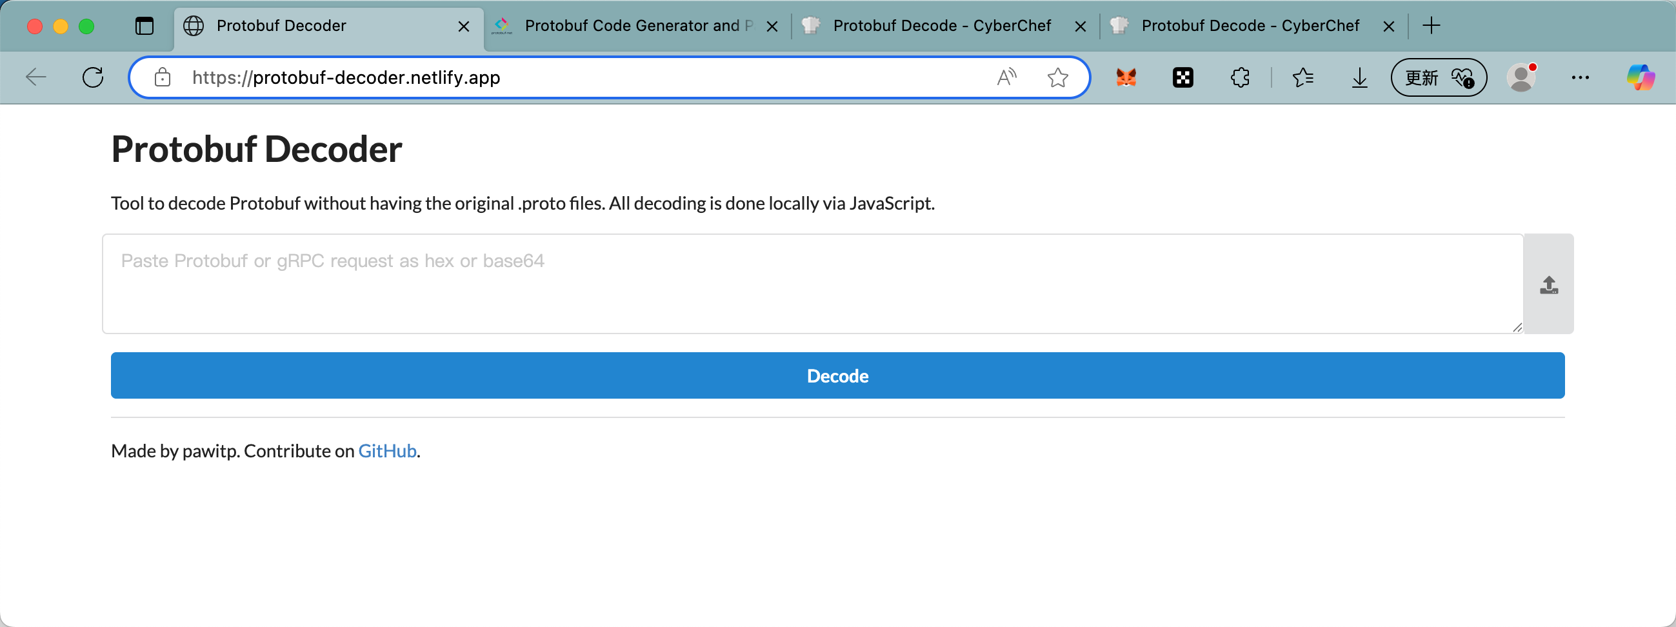
Task: Open Copilot in the browser
Action: click(1641, 77)
